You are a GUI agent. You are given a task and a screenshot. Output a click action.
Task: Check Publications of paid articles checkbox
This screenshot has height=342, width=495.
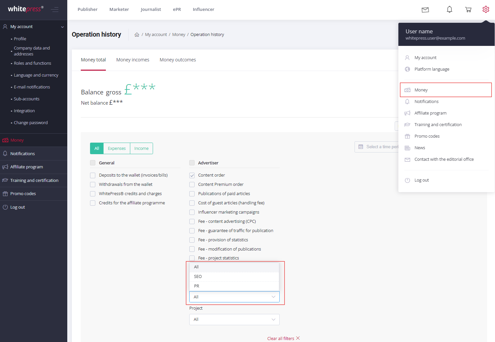192,194
